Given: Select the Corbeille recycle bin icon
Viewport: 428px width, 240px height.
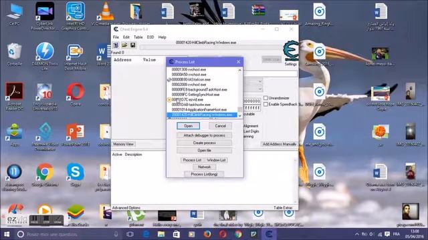Looking at the screenshot, I should (x=14, y=55).
